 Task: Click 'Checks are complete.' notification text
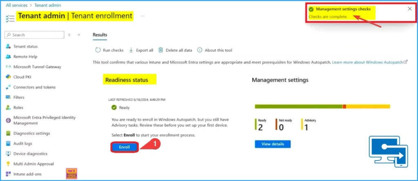(328, 17)
